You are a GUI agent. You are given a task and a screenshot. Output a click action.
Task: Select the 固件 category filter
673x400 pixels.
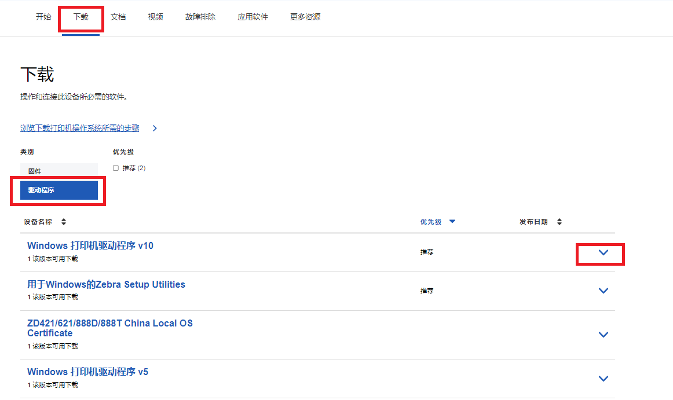pyautogui.click(x=58, y=171)
